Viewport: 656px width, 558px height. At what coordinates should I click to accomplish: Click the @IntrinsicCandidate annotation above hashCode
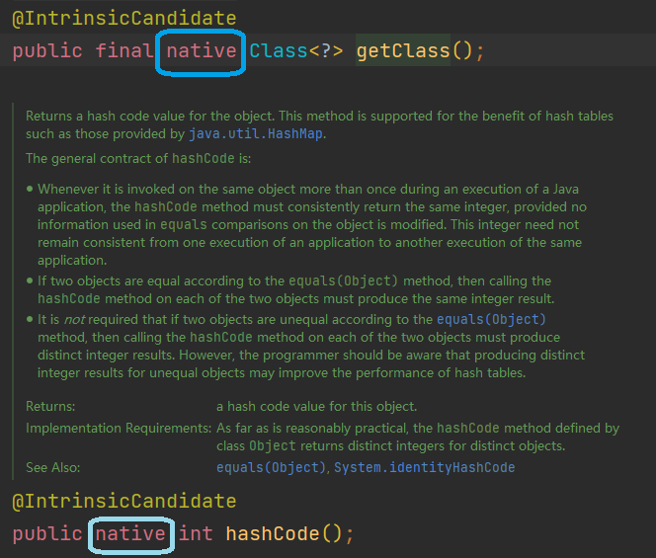click(x=124, y=501)
